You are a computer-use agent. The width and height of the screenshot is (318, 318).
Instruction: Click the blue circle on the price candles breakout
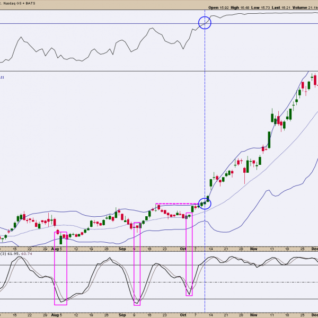(205, 203)
